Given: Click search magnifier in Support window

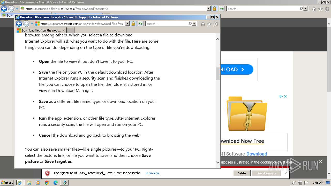Looking at the screenshot, I should [190, 24].
